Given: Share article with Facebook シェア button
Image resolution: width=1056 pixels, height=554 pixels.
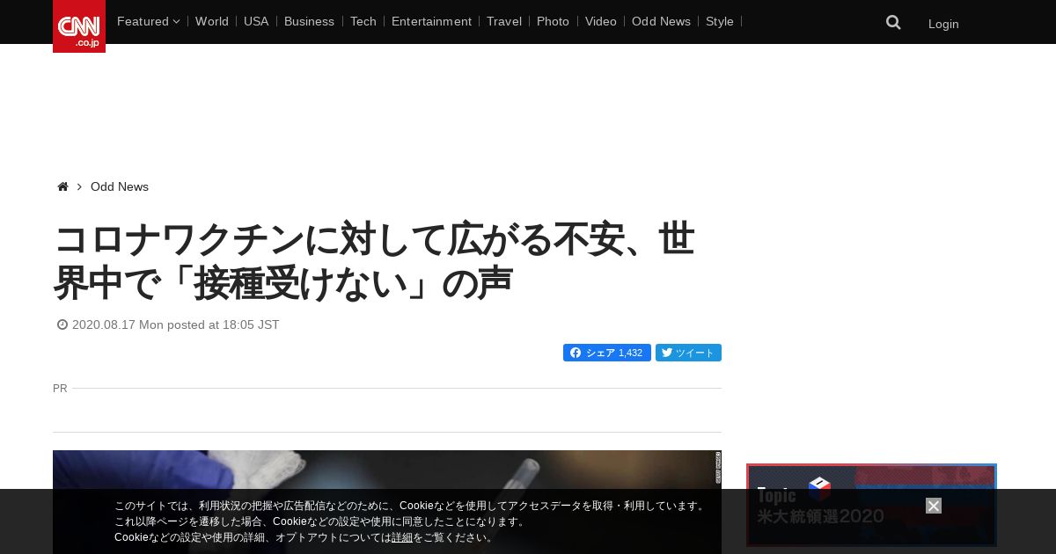Looking at the screenshot, I should tap(607, 353).
